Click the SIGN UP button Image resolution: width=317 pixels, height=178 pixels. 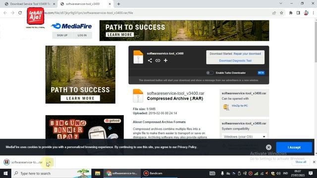tap(62, 35)
